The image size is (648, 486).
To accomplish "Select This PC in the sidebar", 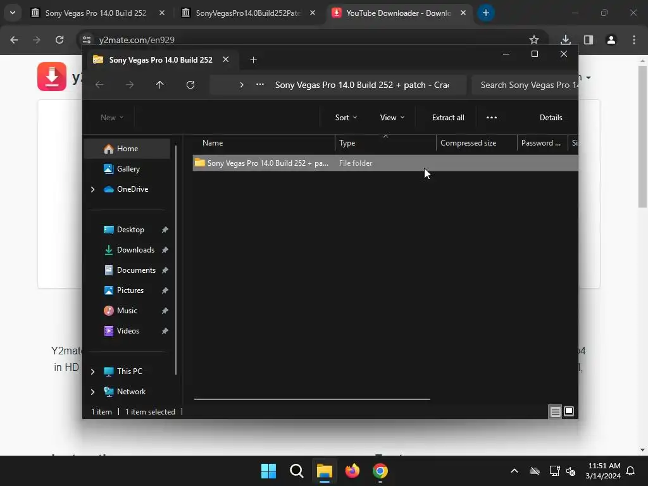I will 129,371.
